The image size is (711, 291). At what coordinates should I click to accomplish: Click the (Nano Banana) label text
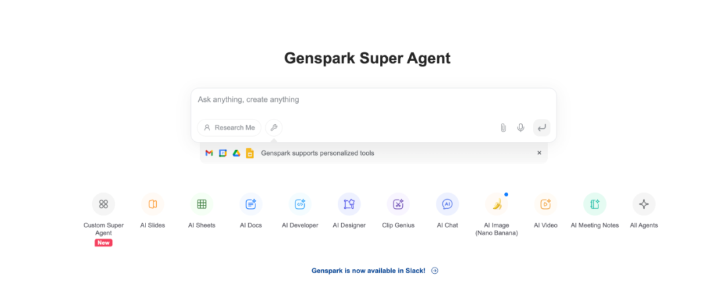click(496, 234)
